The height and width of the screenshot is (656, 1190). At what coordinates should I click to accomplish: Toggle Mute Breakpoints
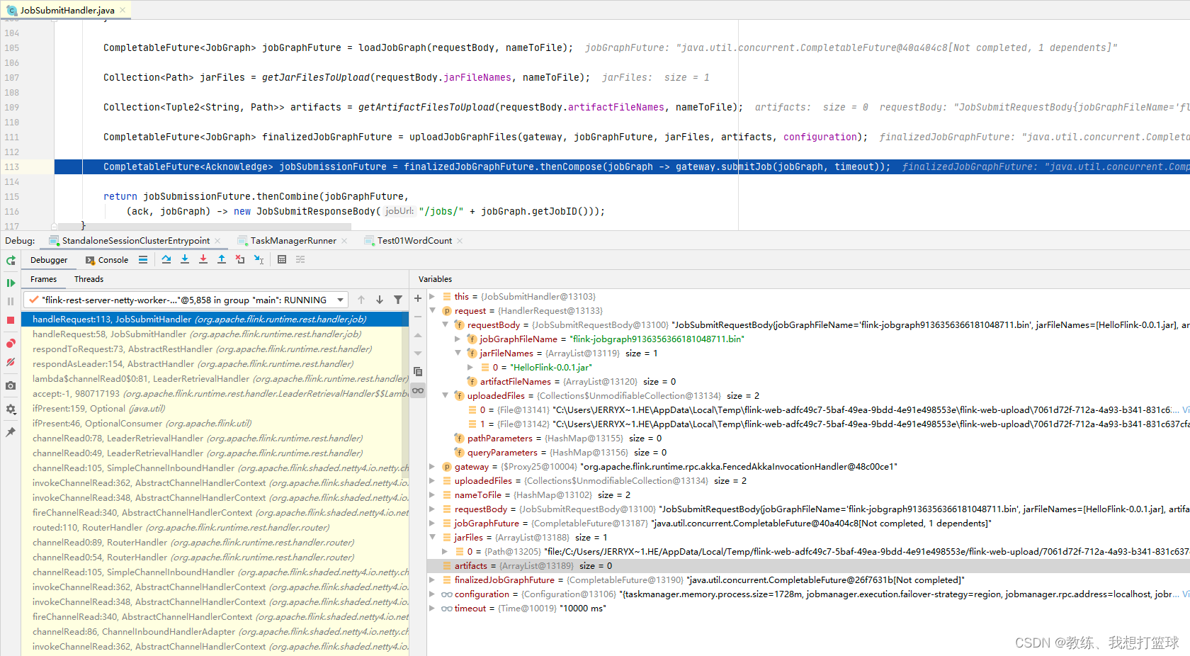tap(11, 362)
